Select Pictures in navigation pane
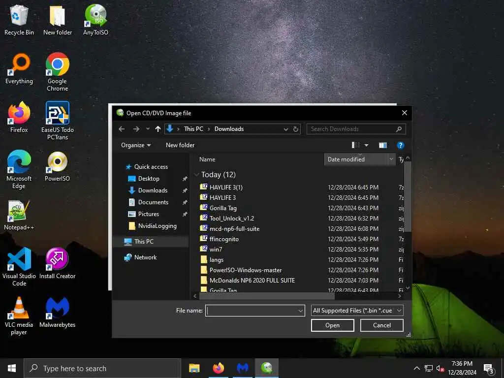The width and height of the screenshot is (504, 378). [149, 214]
